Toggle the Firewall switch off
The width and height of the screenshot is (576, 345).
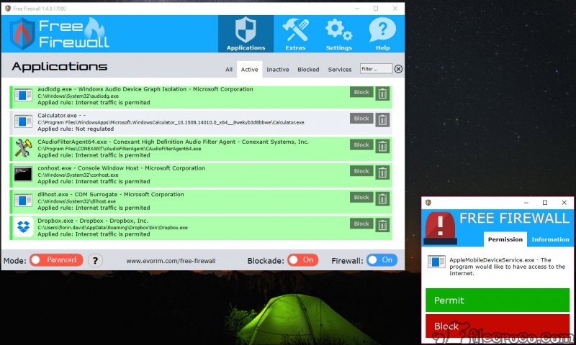tap(382, 260)
